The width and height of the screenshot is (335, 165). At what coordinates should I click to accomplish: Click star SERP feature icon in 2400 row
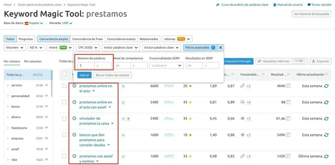click(x=242, y=118)
